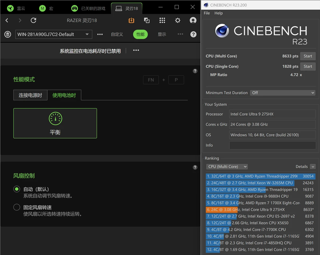Open the 宏 macro module icon
The height and width of the screenshot is (255, 320).
click(42, 8)
